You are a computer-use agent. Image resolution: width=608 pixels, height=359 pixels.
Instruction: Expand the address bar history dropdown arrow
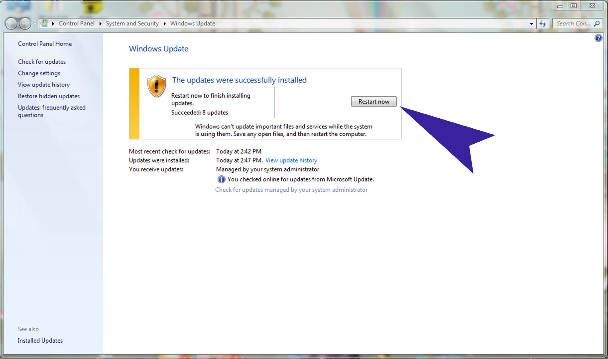pos(531,24)
